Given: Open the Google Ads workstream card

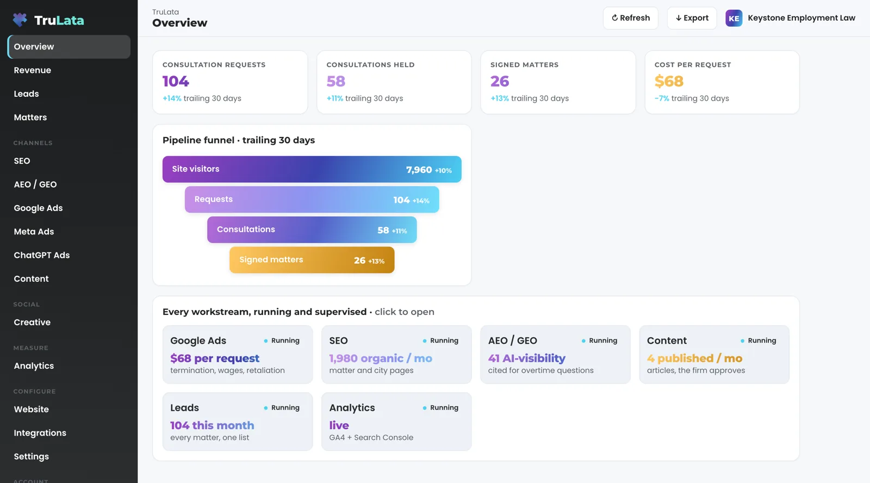Looking at the screenshot, I should pyautogui.click(x=238, y=355).
